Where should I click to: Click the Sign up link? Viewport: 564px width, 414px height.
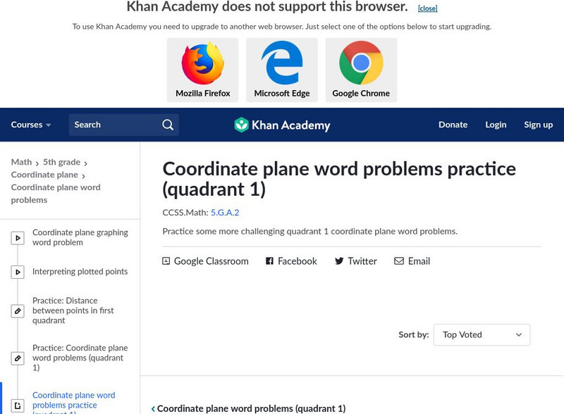pyautogui.click(x=538, y=125)
